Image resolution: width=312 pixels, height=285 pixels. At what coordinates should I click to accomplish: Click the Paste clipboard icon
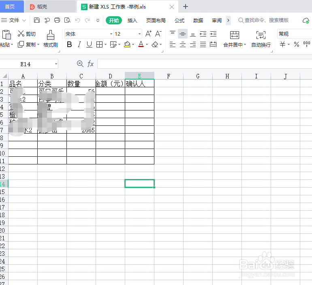pos(6,35)
